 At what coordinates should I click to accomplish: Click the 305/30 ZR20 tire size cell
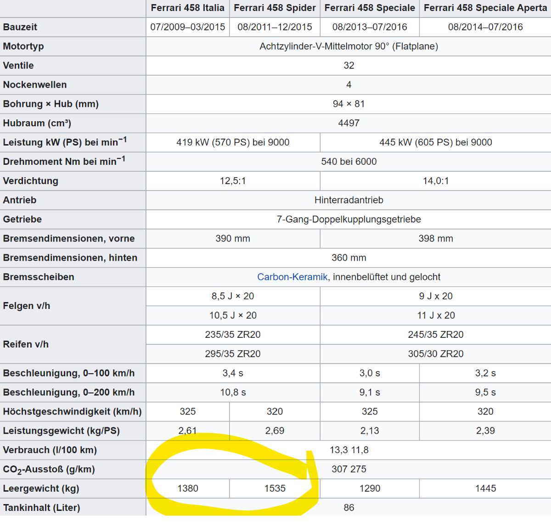(x=435, y=354)
